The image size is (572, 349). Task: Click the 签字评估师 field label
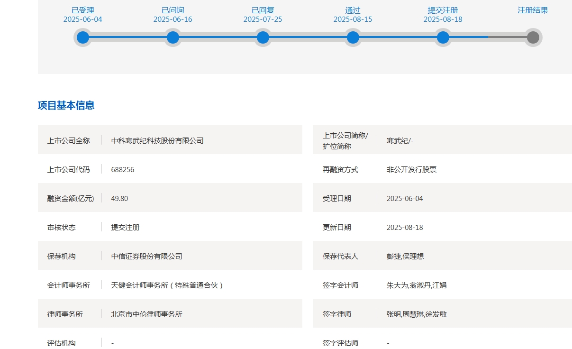point(340,343)
